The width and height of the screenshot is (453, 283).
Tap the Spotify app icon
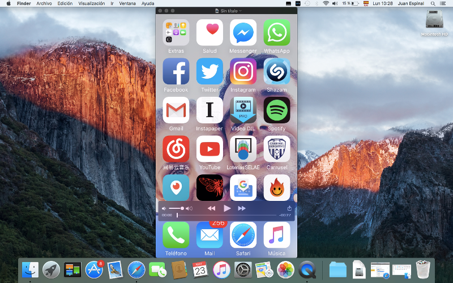pos(277,110)
